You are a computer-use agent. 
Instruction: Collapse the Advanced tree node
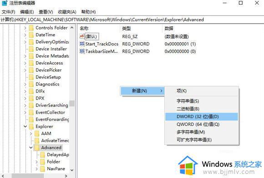(x=31, y=148)
